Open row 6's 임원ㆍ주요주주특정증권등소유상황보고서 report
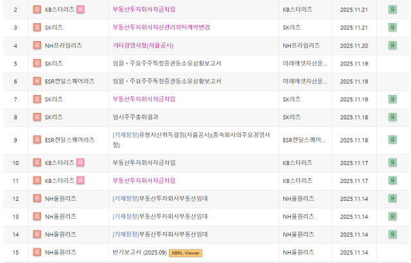This screenshot has height=263, width=411. 167,81
